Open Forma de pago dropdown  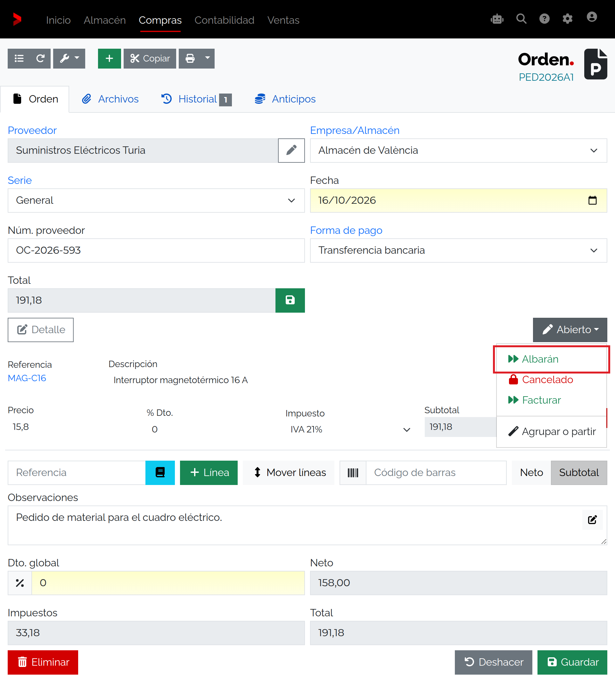459,251
